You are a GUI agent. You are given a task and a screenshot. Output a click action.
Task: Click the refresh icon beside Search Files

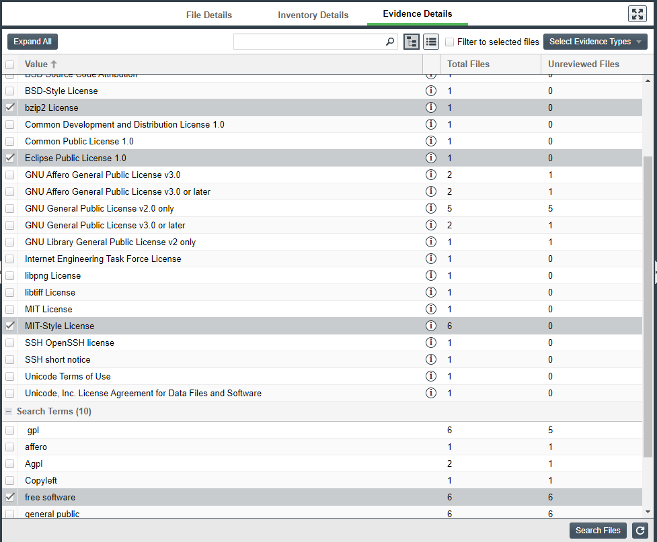[x=640, y=530]
